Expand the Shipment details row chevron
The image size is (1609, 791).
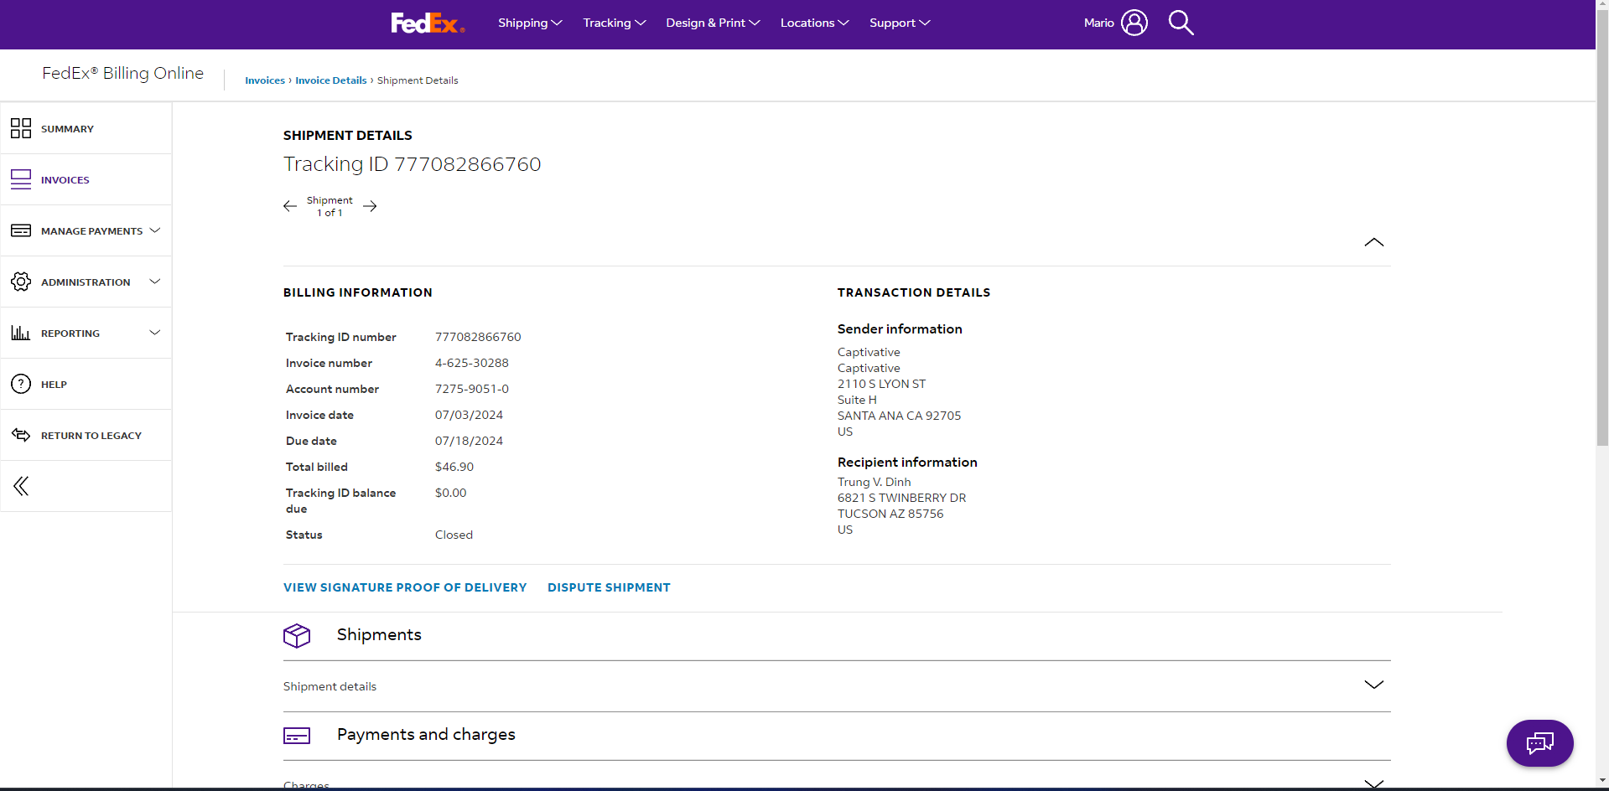[x=1373, y=685]
